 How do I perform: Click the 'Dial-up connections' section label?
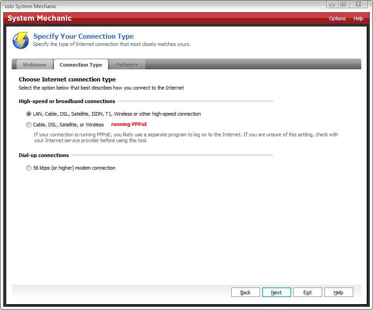coord(44,155)
